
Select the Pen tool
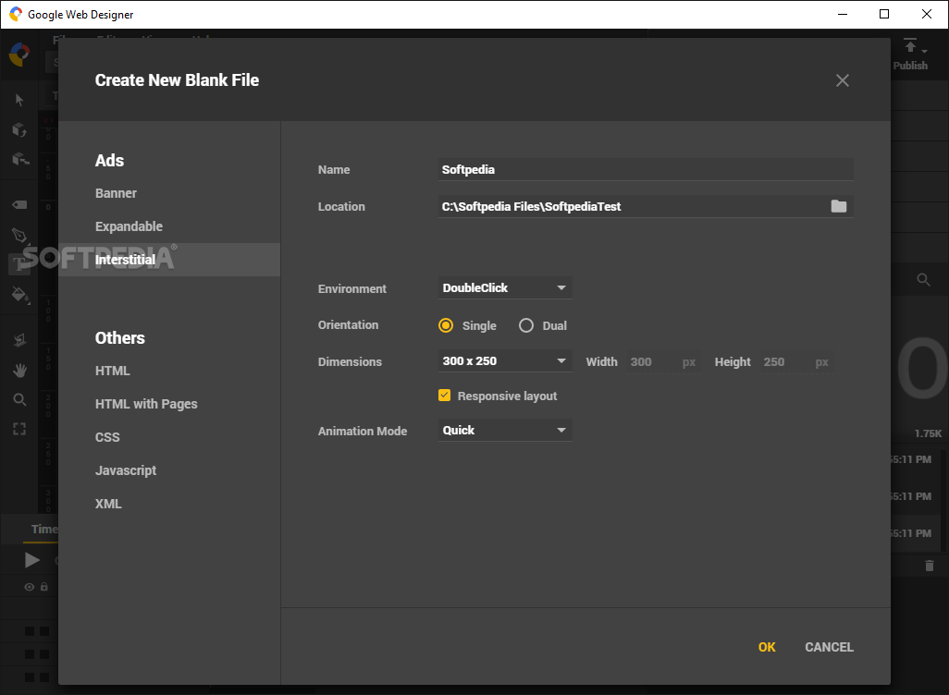pos(19,235)
